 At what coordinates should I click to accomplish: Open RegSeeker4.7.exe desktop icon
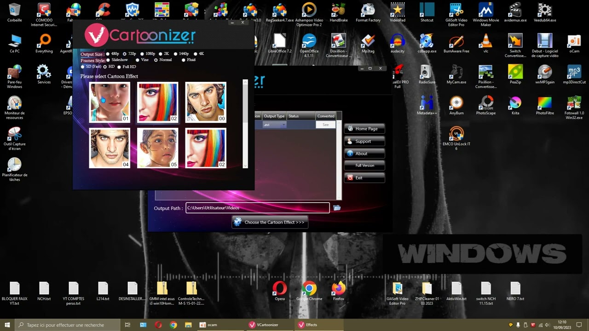click(280, 12)
